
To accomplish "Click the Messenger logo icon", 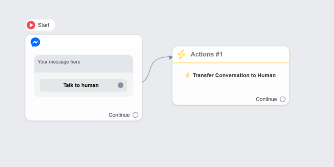I will [35, 42].
